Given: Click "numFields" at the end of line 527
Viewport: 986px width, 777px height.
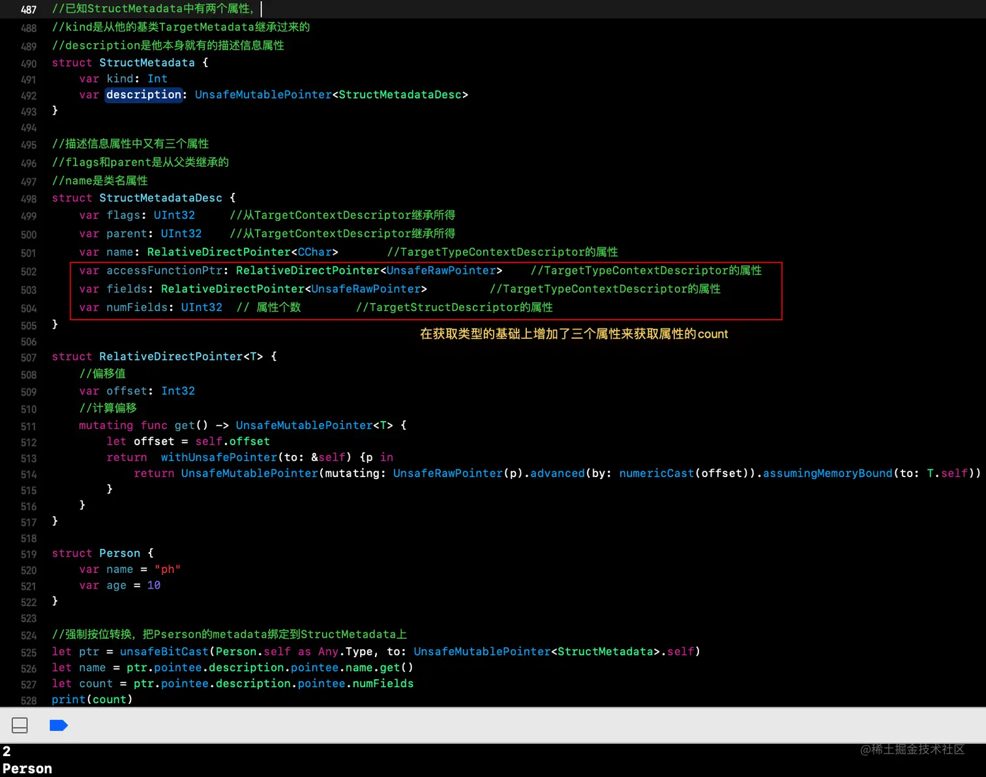Looking at the screenshot, I should pyautogui.click(x=383, y=683).
